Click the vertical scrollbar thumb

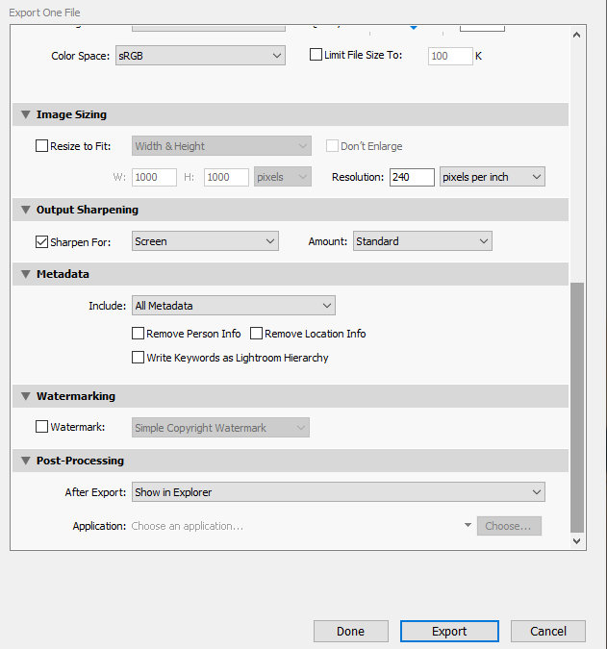tap(577, 408)
